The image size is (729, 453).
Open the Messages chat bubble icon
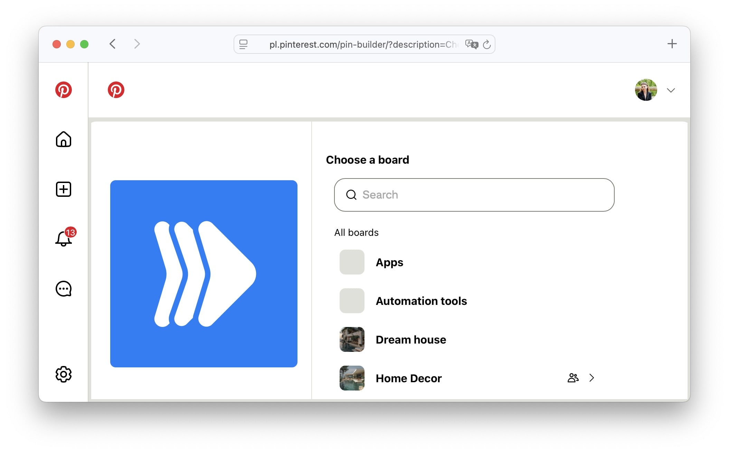[x=64, y=289]
